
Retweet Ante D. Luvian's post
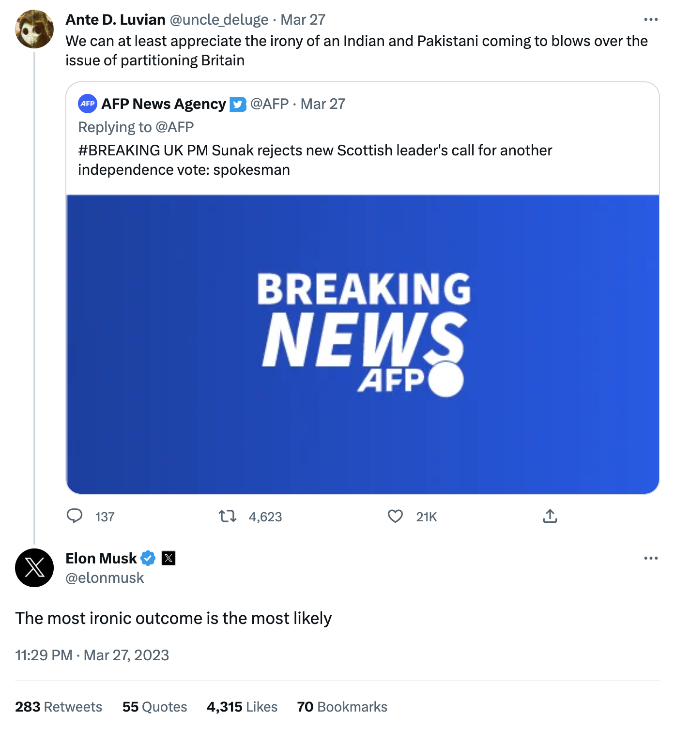coord(228,516)
